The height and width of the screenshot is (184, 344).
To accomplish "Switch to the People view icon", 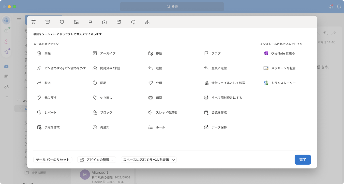I will coord(6,87).
